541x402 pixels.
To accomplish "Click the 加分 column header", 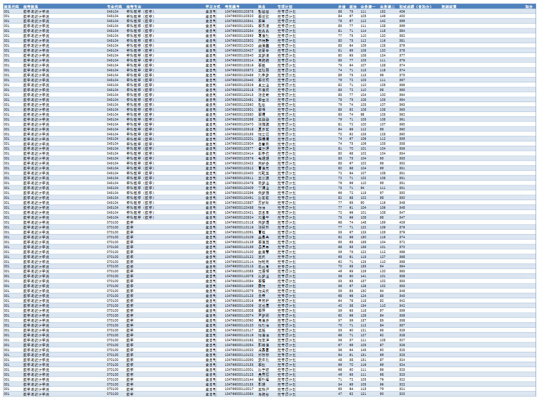I will point(529,7).
